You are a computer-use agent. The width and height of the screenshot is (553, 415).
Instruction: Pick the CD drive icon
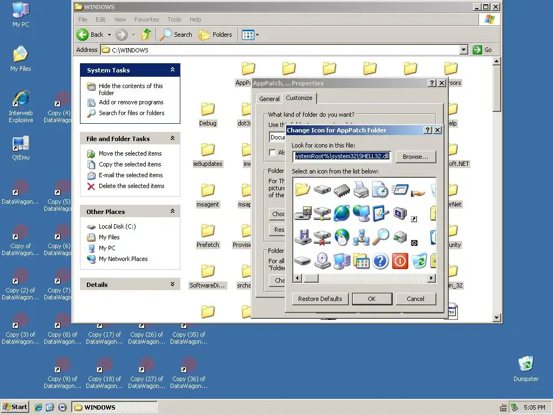coord(322,261)
